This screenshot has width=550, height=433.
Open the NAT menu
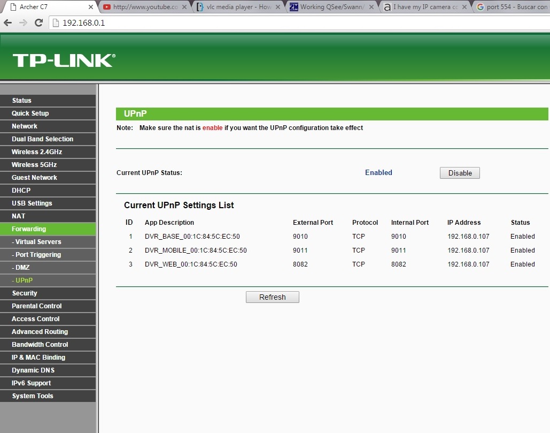click(x=48, y=216)
